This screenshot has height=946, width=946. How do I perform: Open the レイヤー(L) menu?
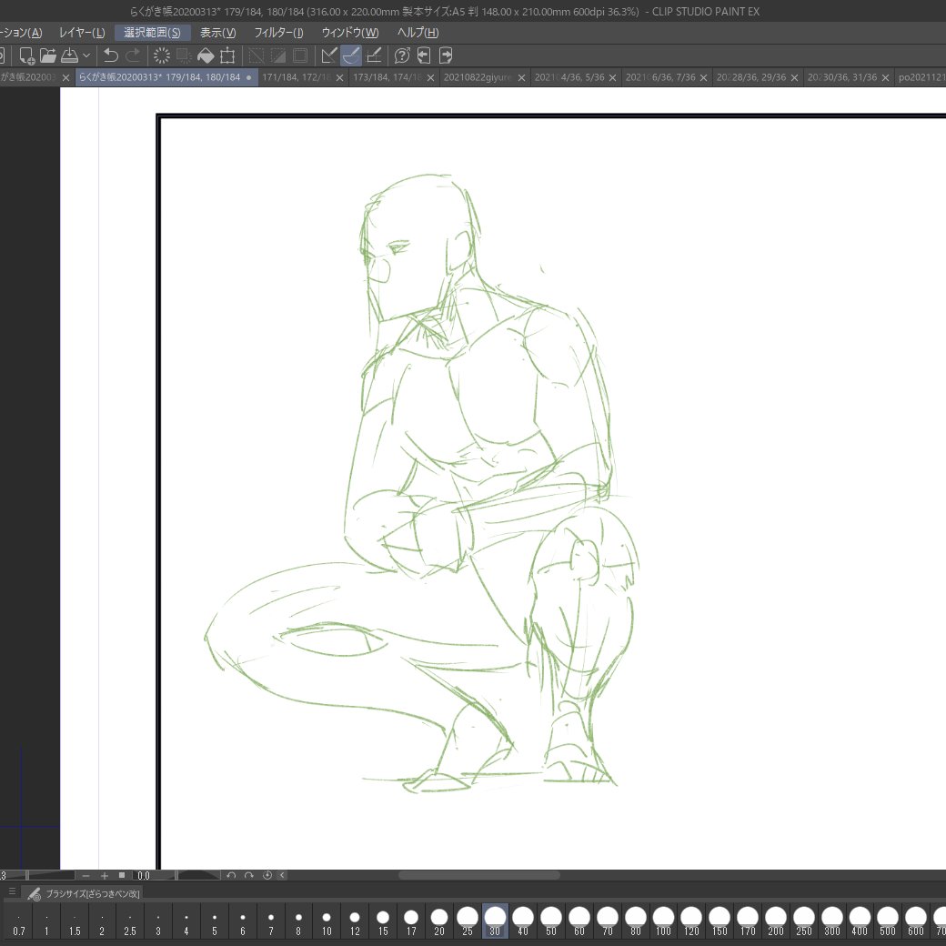point(82,33)
